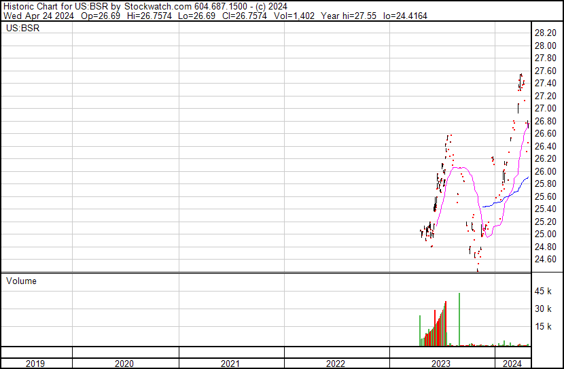This screenshot has width=564, height=369.
Task: Click the Lo=26.69 low value
Action: click(x=197, y=16)
